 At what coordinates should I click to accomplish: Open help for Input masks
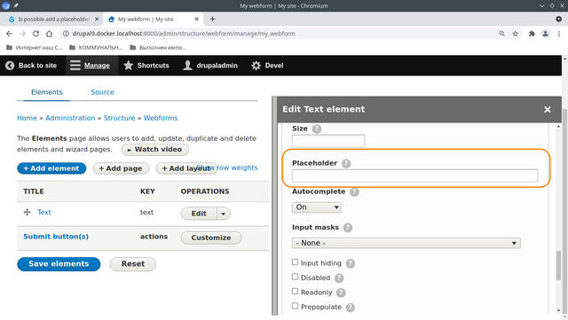(348, 228)
